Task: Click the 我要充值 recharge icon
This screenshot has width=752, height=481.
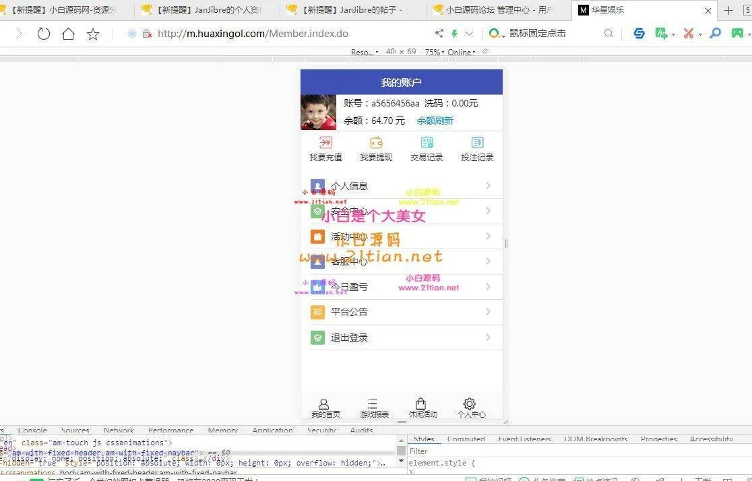Action: pyautogui.click(x=325, y=143)
